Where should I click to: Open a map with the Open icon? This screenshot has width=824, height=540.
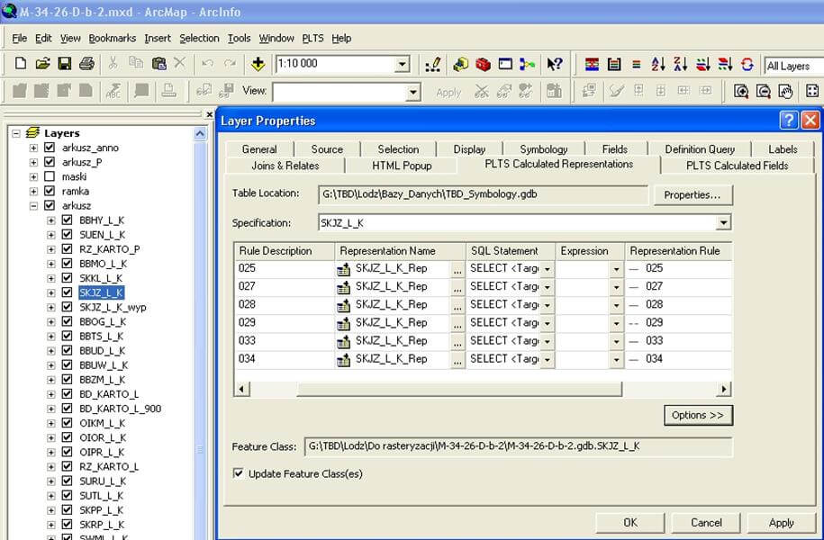tap(42, 64)
